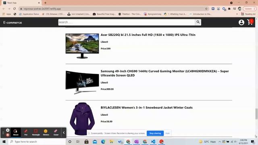Click the Samsung curved monitor thumbnail
The height and width of the screenshot is (145, 258).
coord(82,82)
